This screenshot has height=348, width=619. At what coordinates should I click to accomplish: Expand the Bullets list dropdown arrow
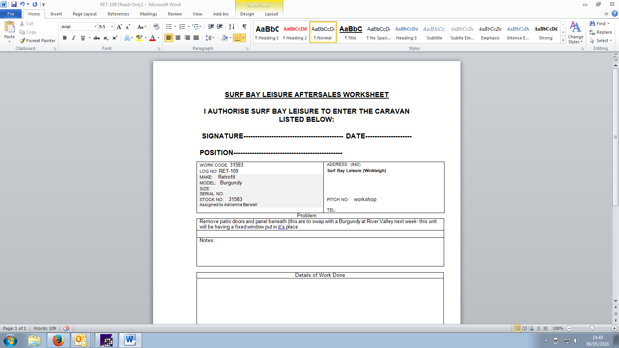click(175, 27)
